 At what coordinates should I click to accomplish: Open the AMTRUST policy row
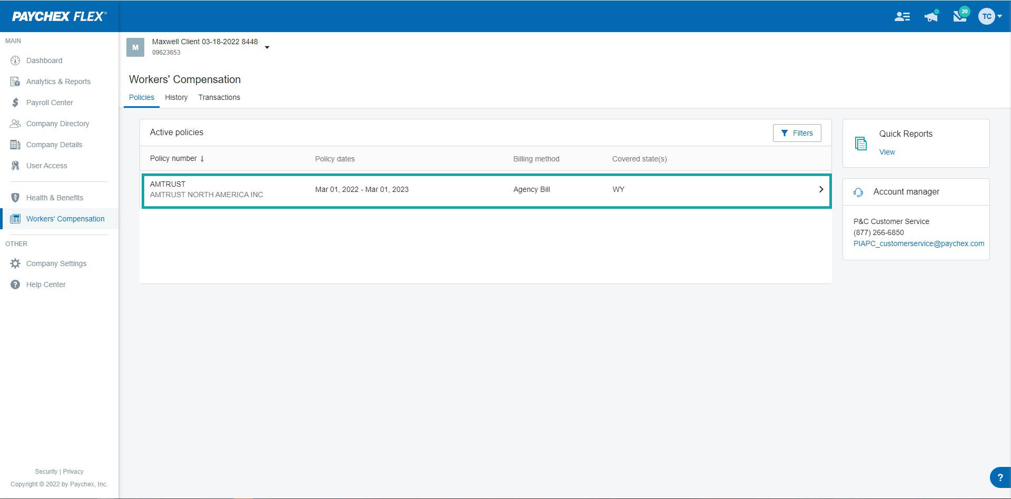click(x=487, y=191)
